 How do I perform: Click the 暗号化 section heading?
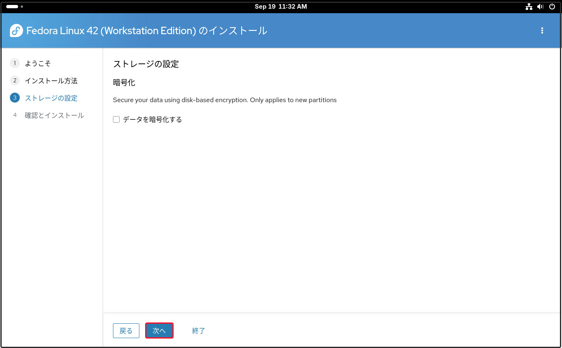point(124,82)
